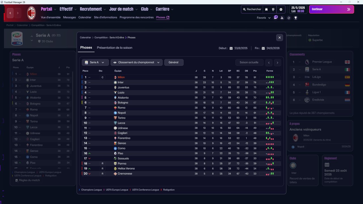Select the Phases tab in the dialog
Image resolution: width=363 pixels, height=204 pixels.
click(x=86, y=48)
